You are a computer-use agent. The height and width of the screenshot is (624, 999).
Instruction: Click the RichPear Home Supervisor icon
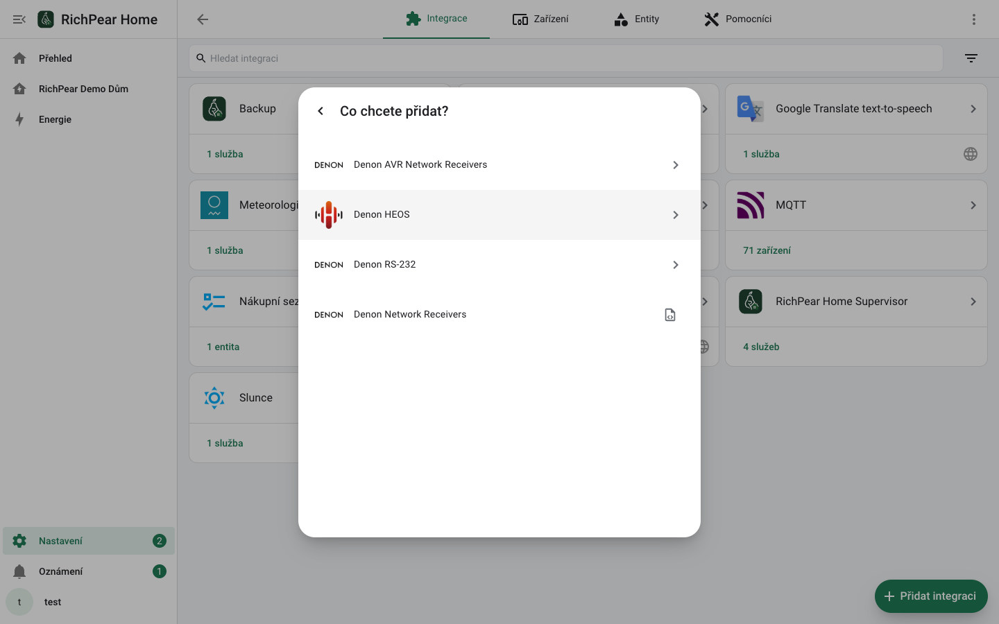coord(751,302)
